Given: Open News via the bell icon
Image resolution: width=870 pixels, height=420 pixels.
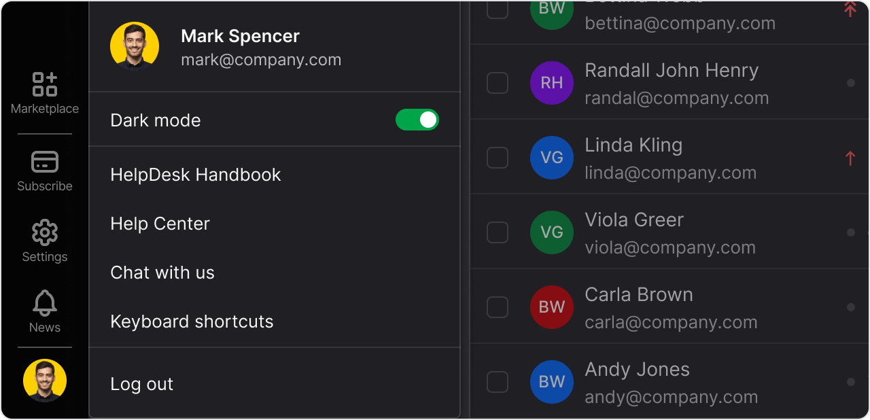Looking at the screenshot, I should coord(44,303).
